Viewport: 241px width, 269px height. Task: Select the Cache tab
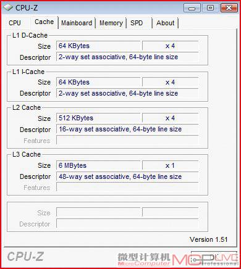(x=44, y=22)
